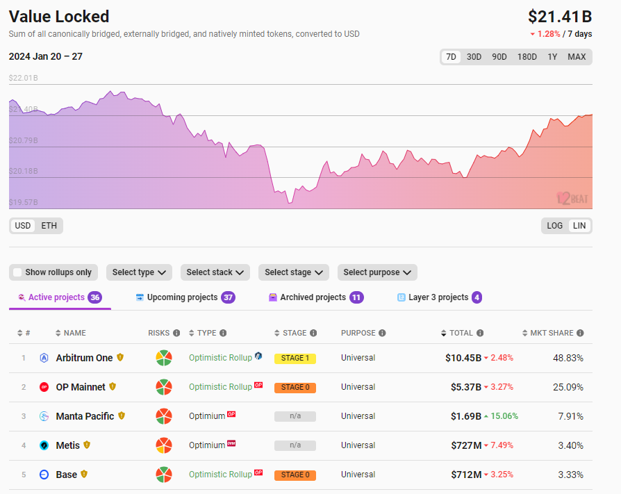Click the info icon next to MKT SHARE
621x494 pixels.
[580, 334]
